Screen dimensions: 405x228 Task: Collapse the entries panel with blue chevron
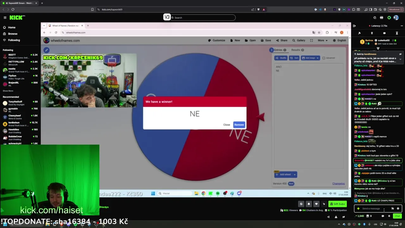[x=271, y=50]
